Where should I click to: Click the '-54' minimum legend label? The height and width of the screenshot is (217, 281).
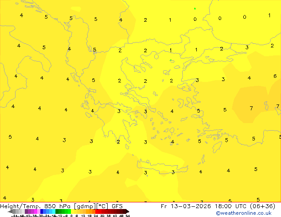14,216
